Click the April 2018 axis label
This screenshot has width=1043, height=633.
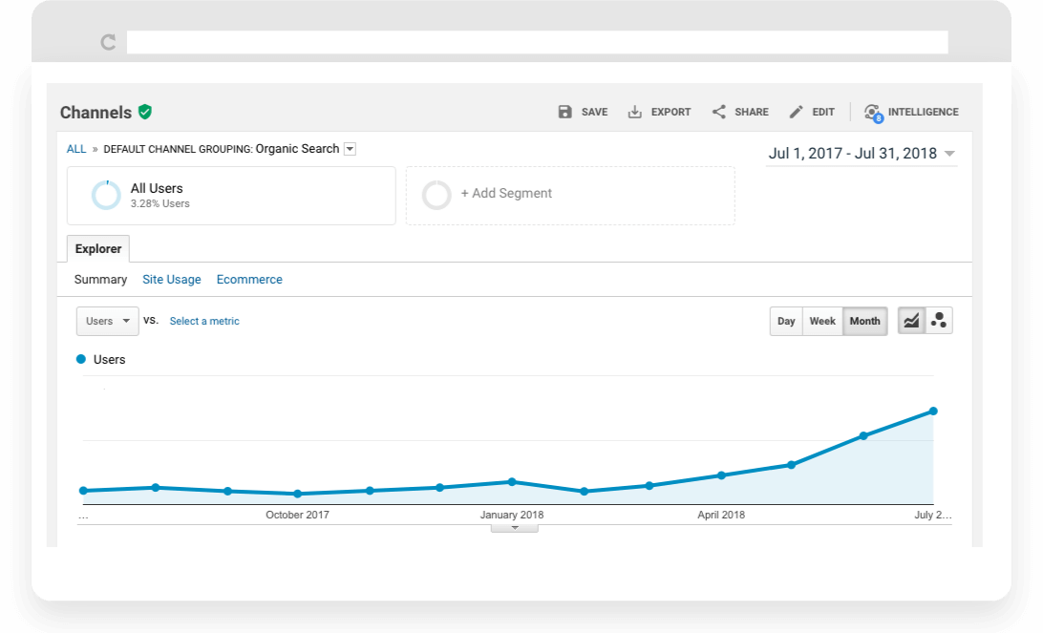(721, 515)
